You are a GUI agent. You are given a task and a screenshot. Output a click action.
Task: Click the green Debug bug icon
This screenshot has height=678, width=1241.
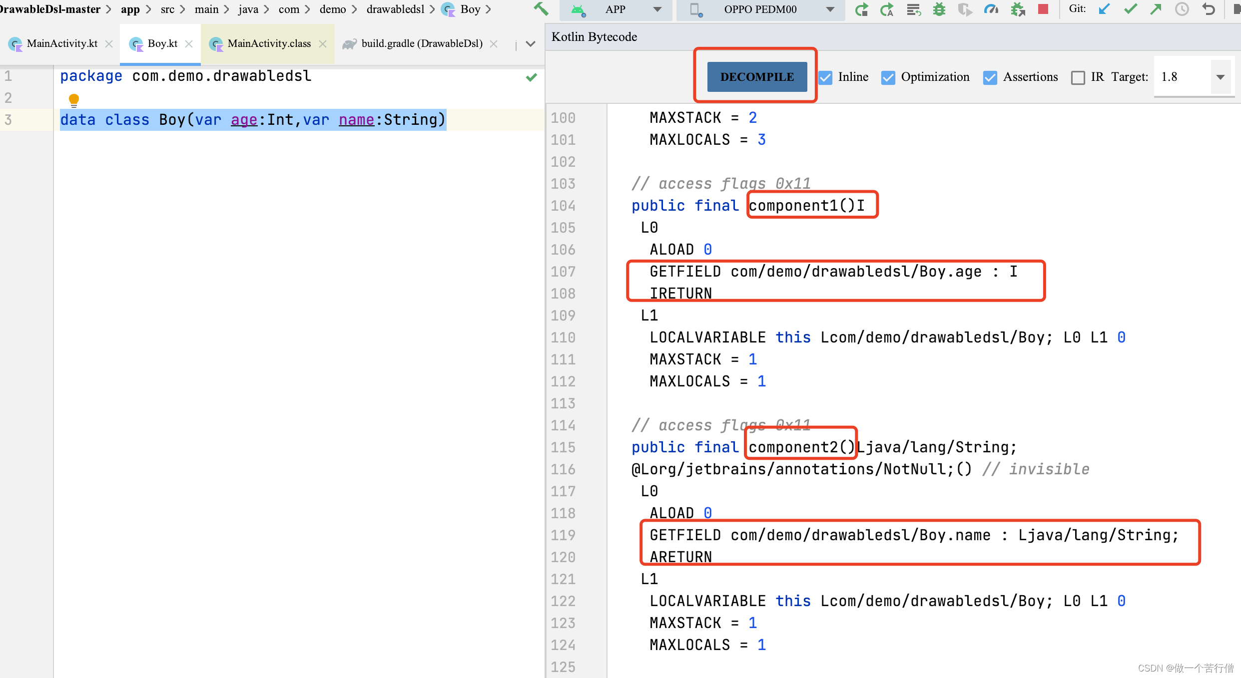[x=939, y=9]
